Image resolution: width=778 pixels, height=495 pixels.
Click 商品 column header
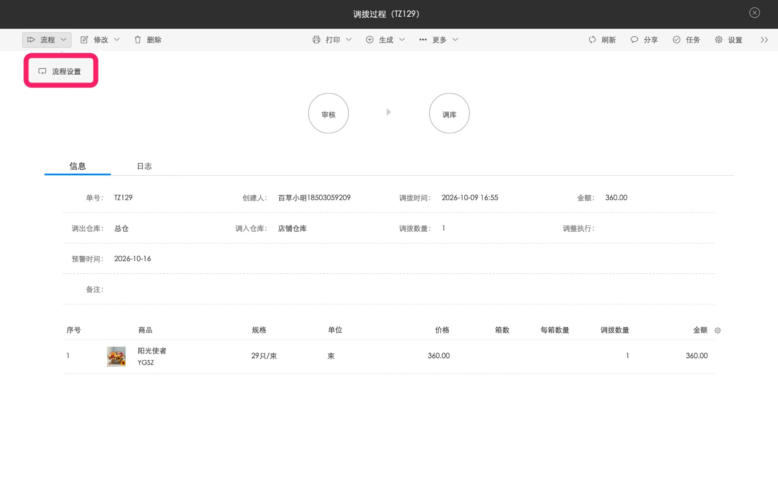(145, 330)
